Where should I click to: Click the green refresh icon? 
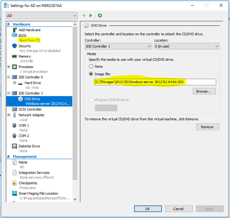pos(100,15)
